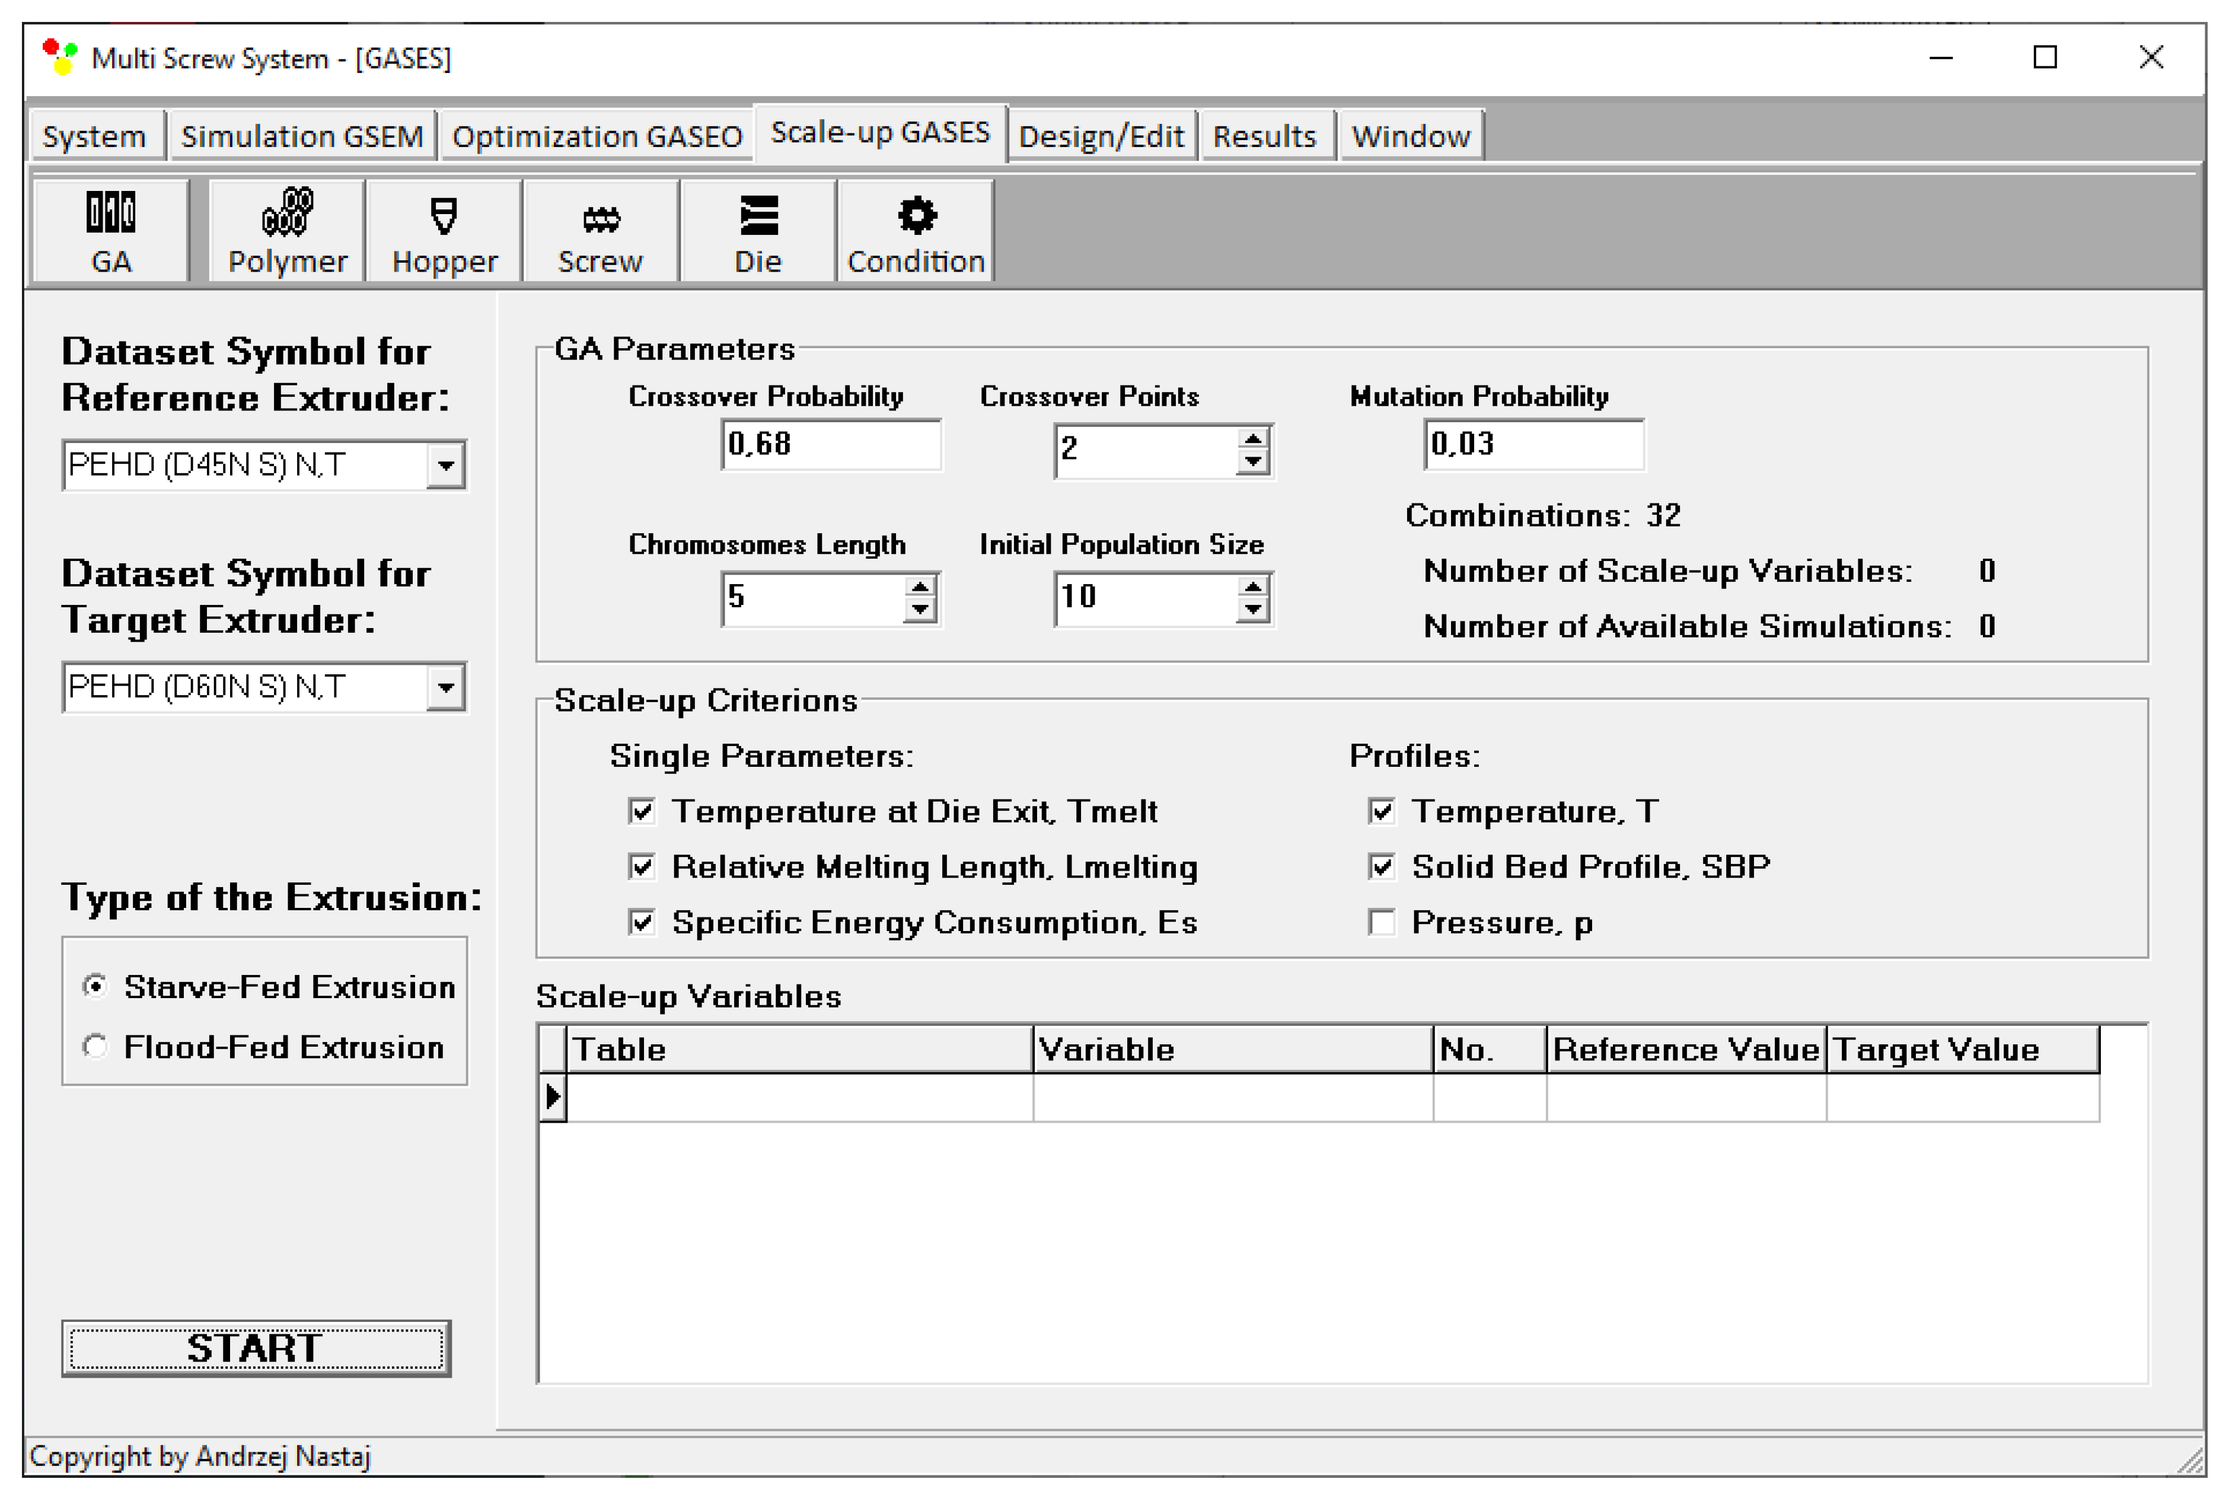This screenshot has width=2229, height=1498.
Task: Click the Crossover Probability input field
Action: (830, 444)
